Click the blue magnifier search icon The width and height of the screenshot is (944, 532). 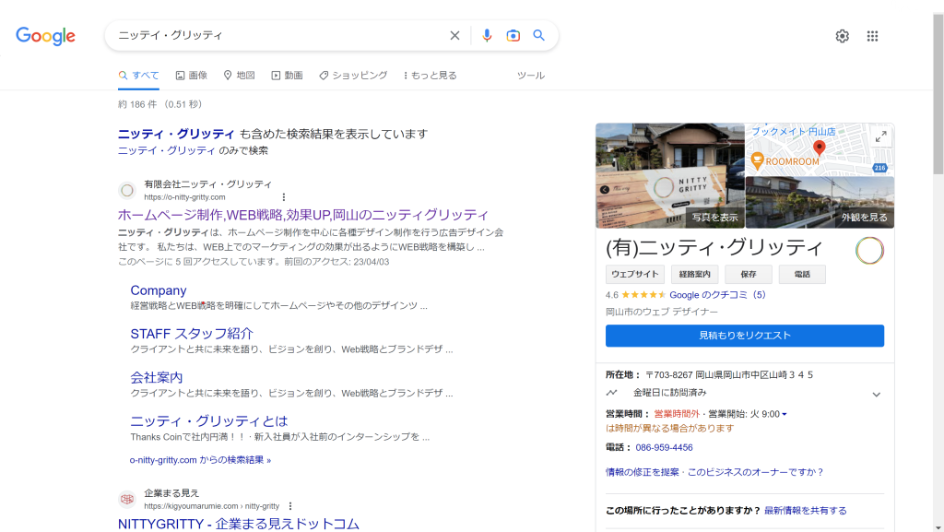538,36
